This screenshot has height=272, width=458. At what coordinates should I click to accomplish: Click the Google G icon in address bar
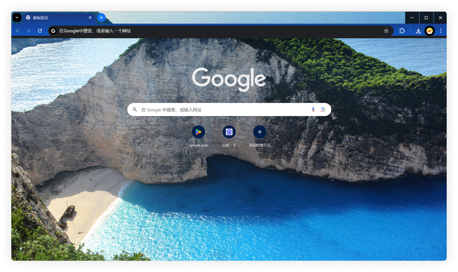(x=53, y=31)
